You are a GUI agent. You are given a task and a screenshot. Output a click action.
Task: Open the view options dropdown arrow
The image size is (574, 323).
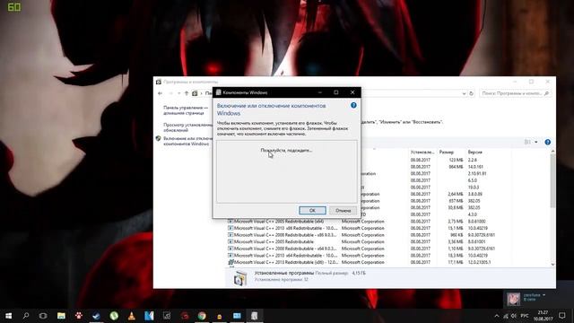coord(536,142)
